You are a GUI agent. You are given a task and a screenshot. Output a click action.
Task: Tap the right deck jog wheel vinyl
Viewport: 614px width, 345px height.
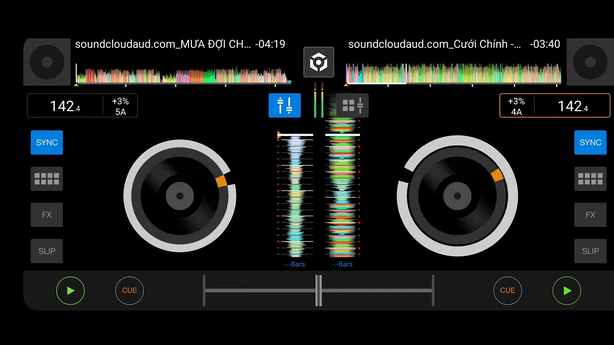click(x=457, y=196)
